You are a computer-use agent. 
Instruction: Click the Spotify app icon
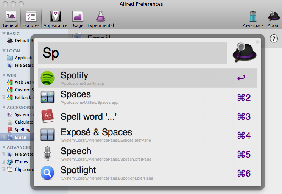[47, 78]
